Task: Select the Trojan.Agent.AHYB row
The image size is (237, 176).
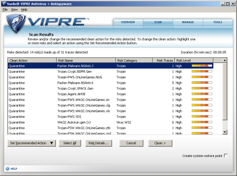Action: click(x=110, y=94)
